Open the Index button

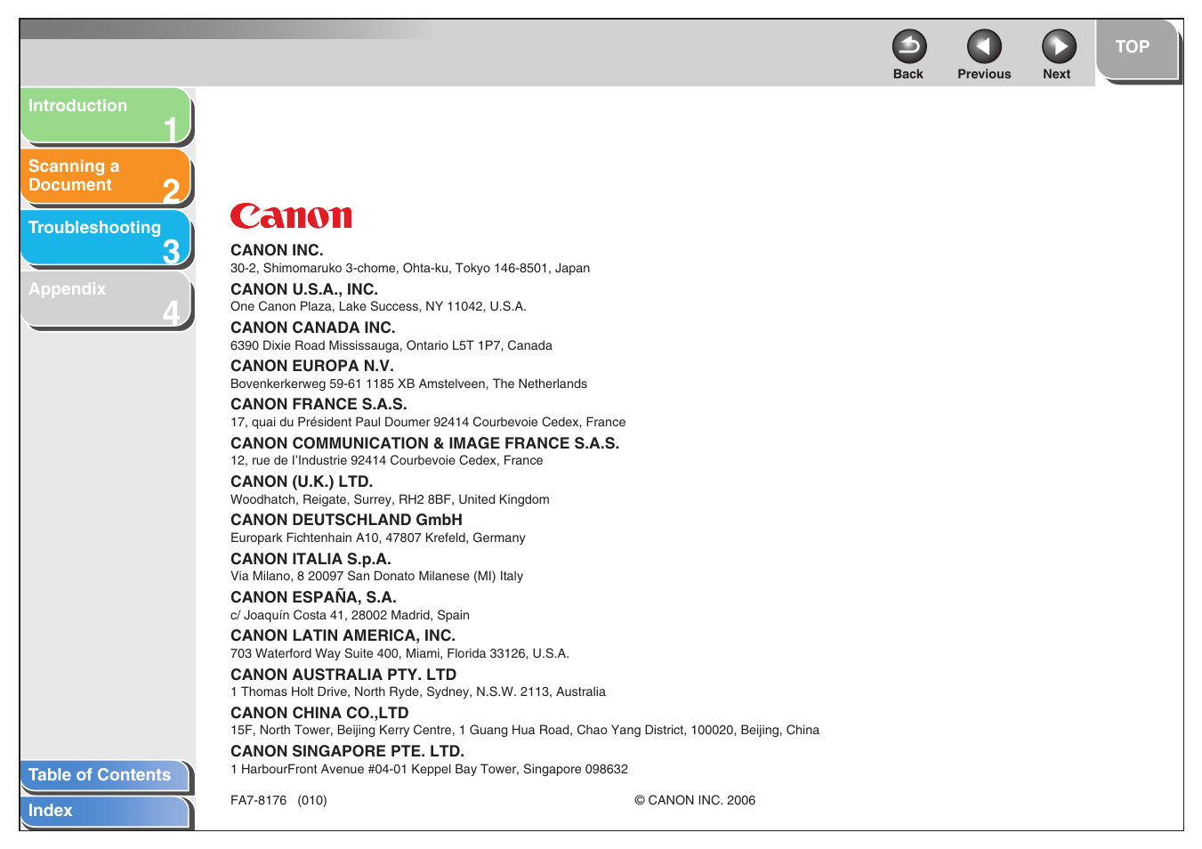coord(106,812)
